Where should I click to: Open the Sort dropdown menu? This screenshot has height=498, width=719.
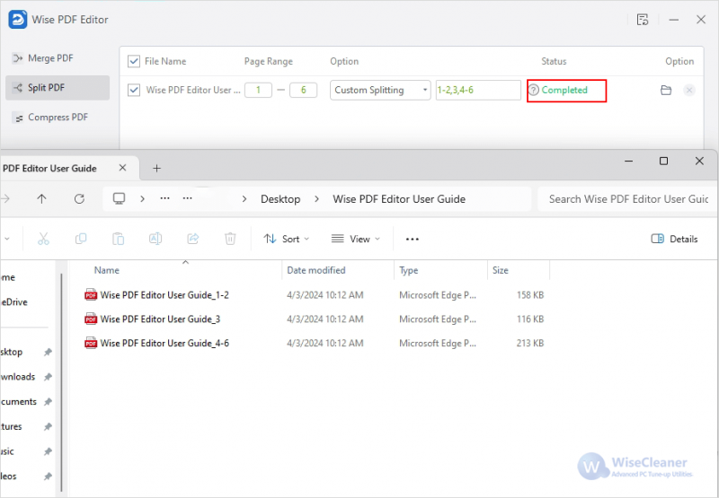[287, 239]
